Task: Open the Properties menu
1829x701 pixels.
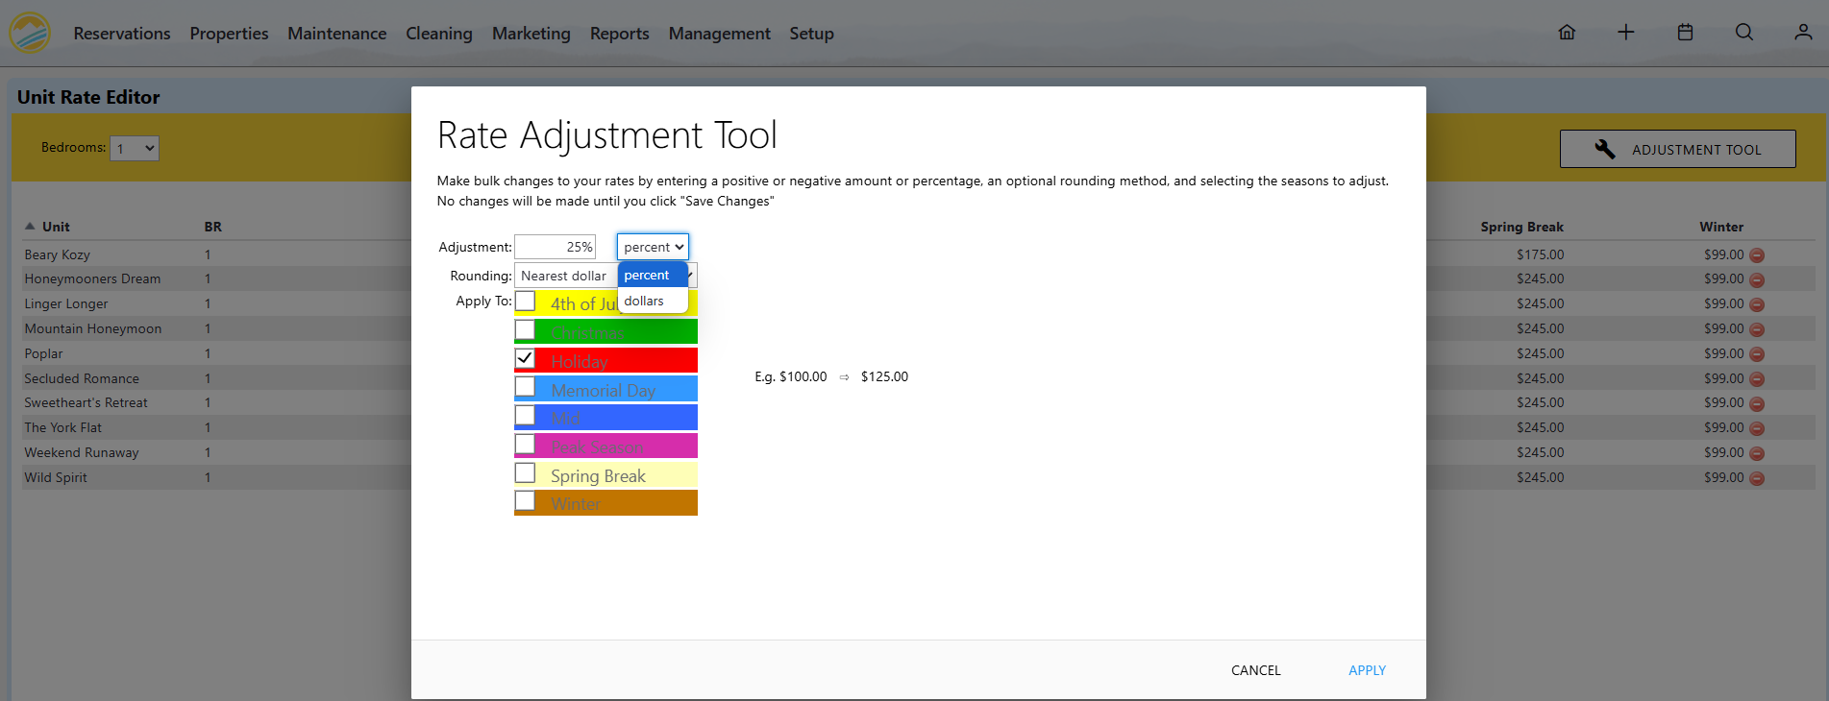Action: (x=229, y=34)
